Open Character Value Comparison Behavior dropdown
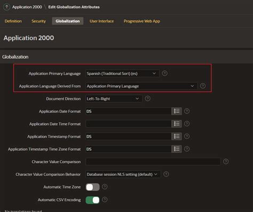This screenshot has width=253, height=212. (123, 174)
